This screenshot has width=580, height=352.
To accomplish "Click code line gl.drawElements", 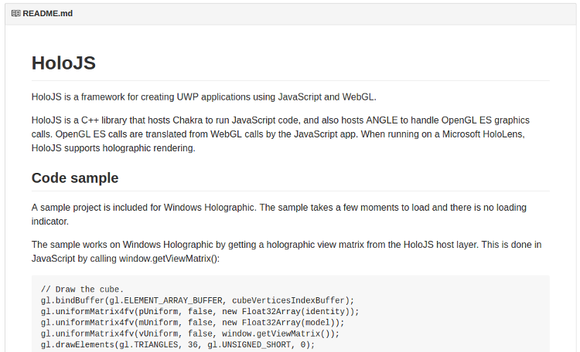I will pos(178,344).
